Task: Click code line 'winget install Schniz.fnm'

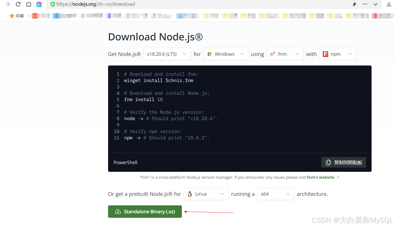Action: 159,81
